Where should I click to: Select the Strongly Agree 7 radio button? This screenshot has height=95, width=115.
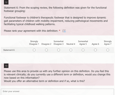click(108, 50)
